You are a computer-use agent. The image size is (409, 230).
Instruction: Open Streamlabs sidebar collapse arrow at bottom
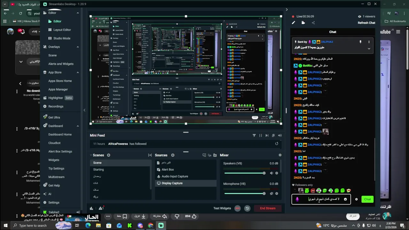(x=78, y=212)
